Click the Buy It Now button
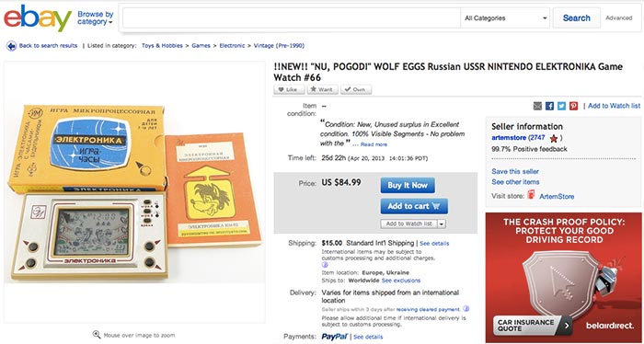644x344 pixels. tap(408, 185)
